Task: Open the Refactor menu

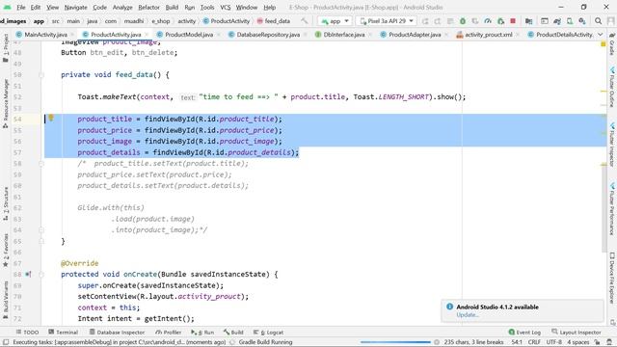Action: click(x=148, y=7)
